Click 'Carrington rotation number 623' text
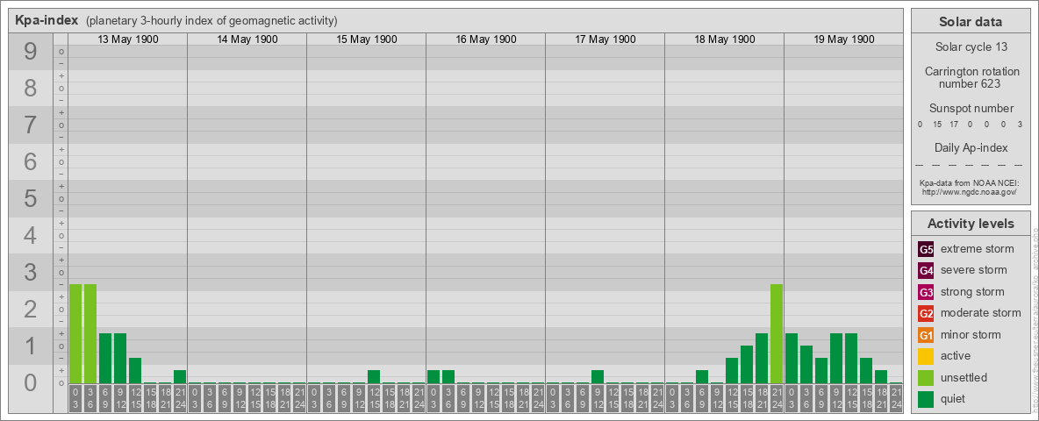This screenshot has width=1039, height=421. 971,77
